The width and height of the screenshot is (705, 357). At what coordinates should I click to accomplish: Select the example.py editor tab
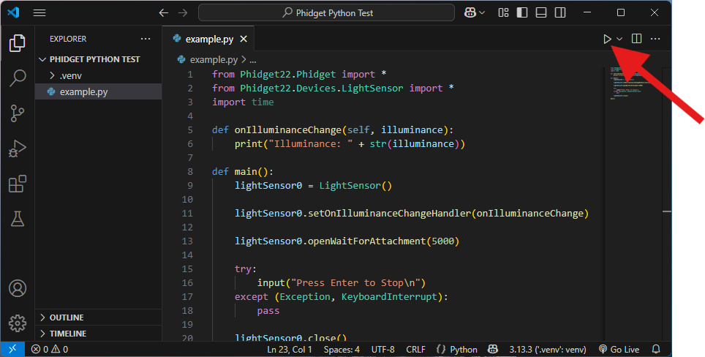(x=209, y=39)
